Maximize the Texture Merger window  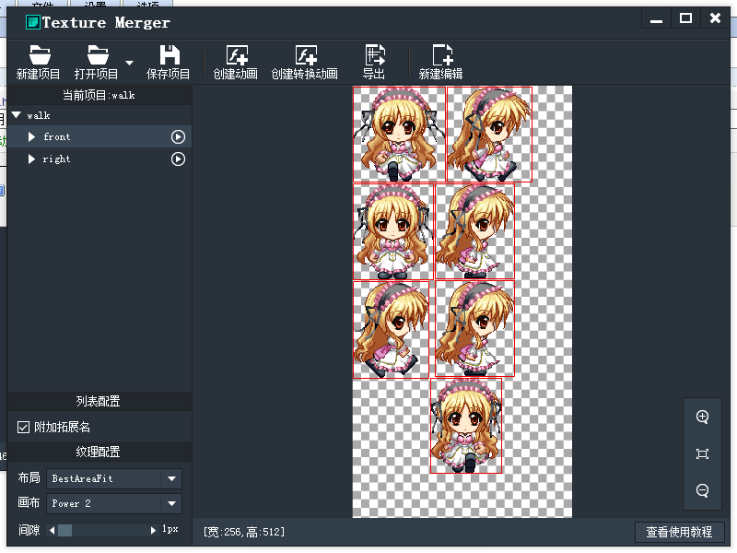point(685,18)
